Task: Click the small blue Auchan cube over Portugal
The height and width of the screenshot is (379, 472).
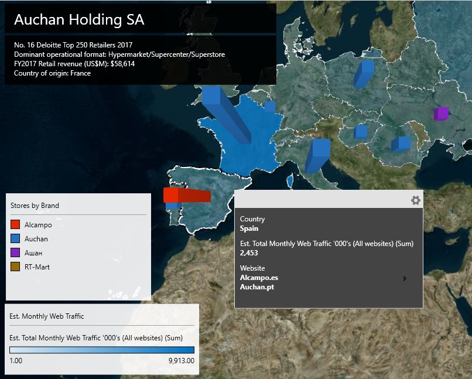Action: tap(173, 206)
